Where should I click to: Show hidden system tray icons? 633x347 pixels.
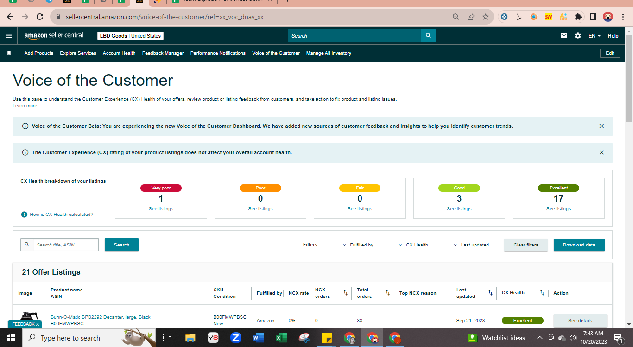(539, 338)
